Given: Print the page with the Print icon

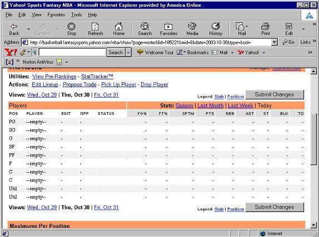Looking at the screenshot, I should pyautogui.click(x=265, y=27).
